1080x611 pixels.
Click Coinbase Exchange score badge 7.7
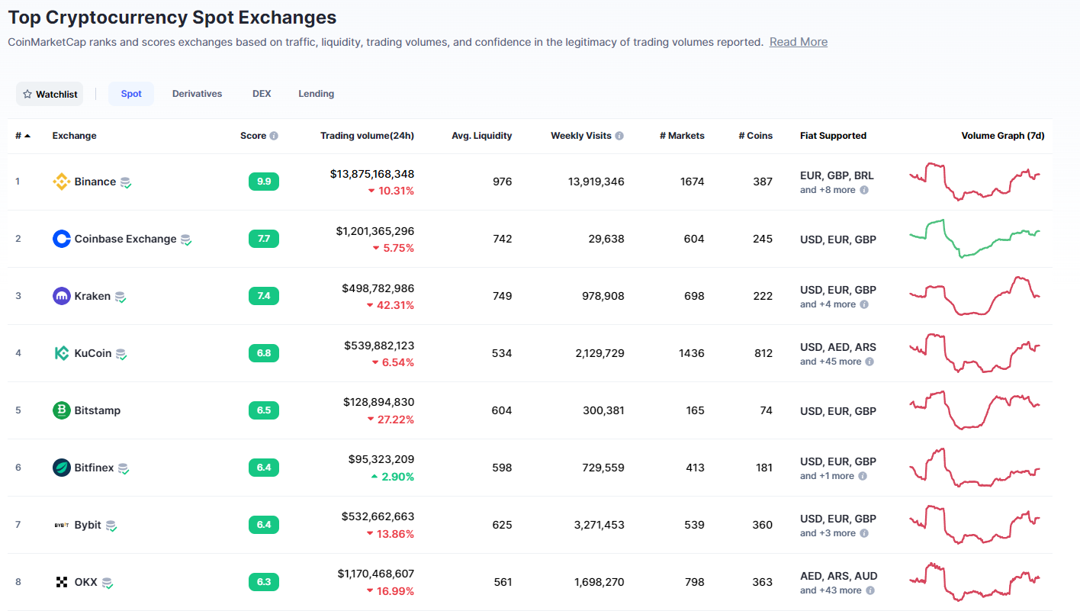264,239
